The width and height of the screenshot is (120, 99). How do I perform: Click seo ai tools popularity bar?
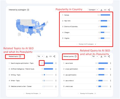103,63
